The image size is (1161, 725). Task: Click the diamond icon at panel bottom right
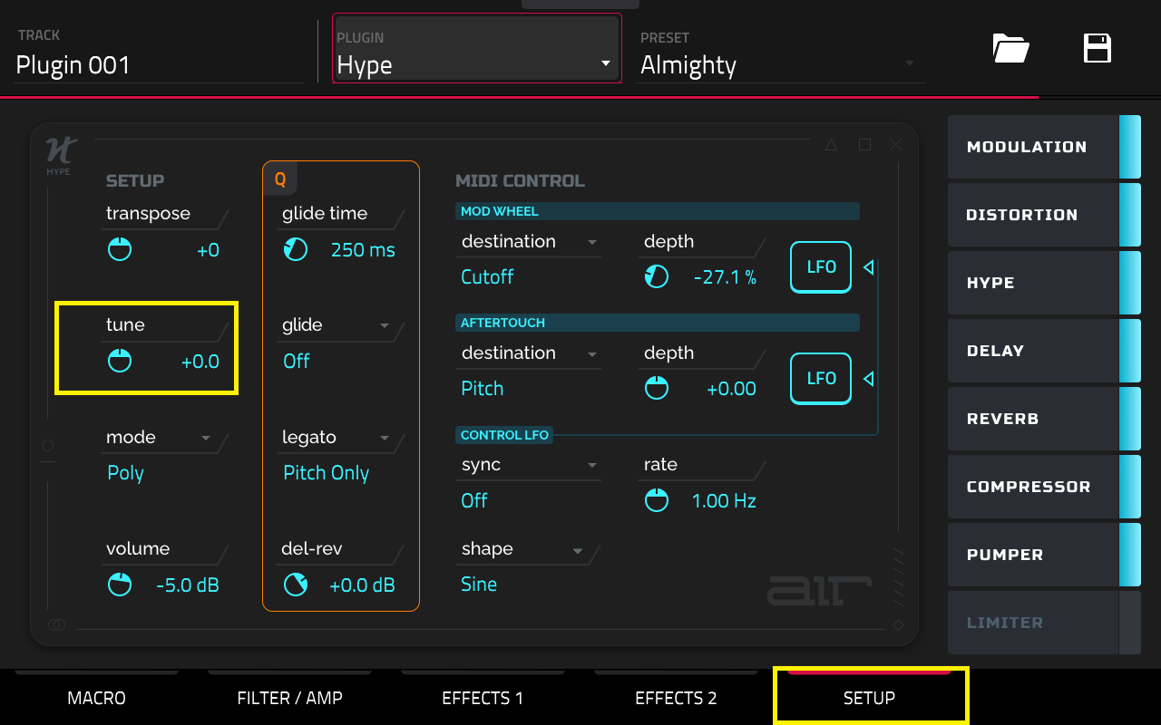point(898,624)
